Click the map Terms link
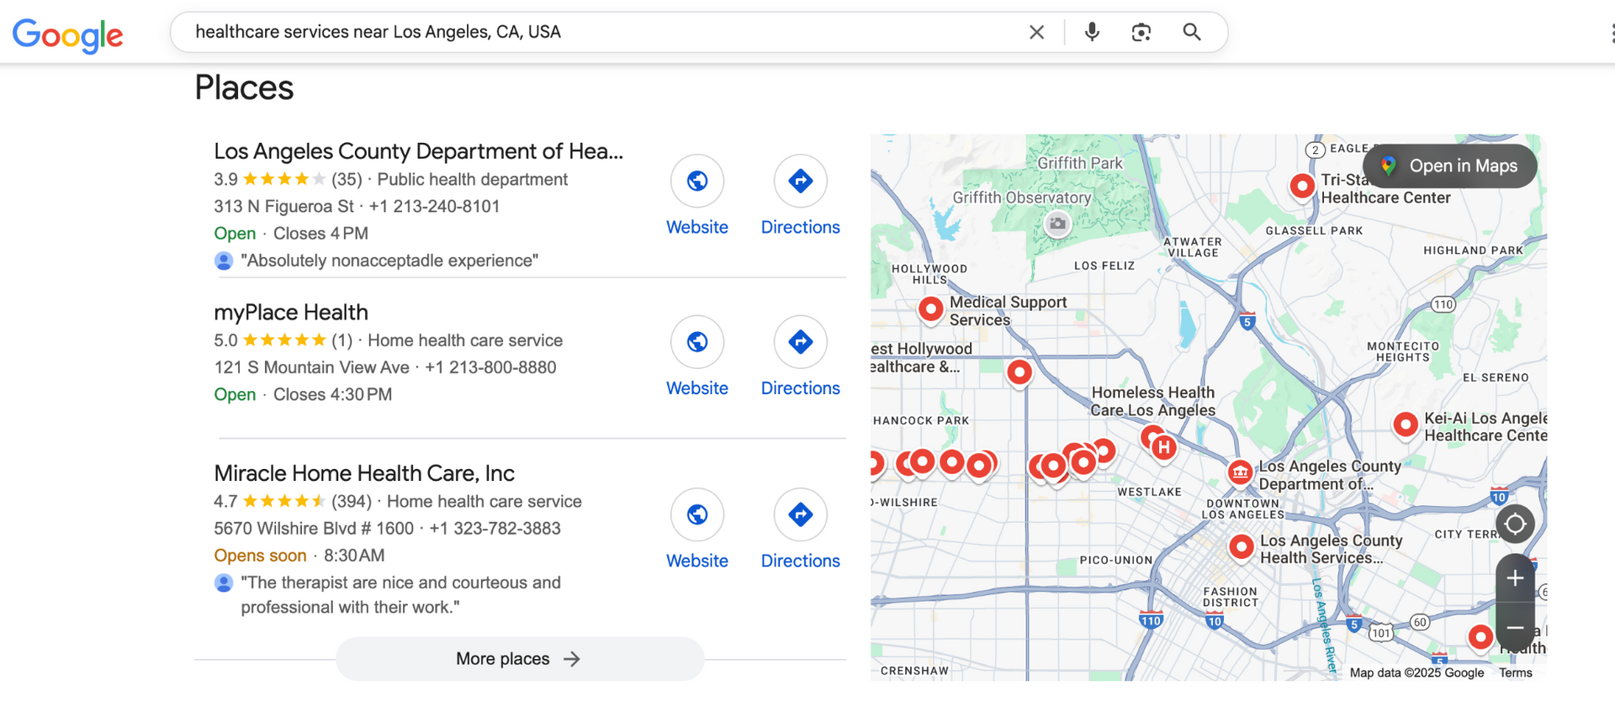The image size is (1615, 712). tap(1516, 672)
